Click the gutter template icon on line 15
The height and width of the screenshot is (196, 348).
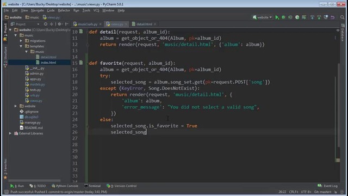tap(81, 63)
